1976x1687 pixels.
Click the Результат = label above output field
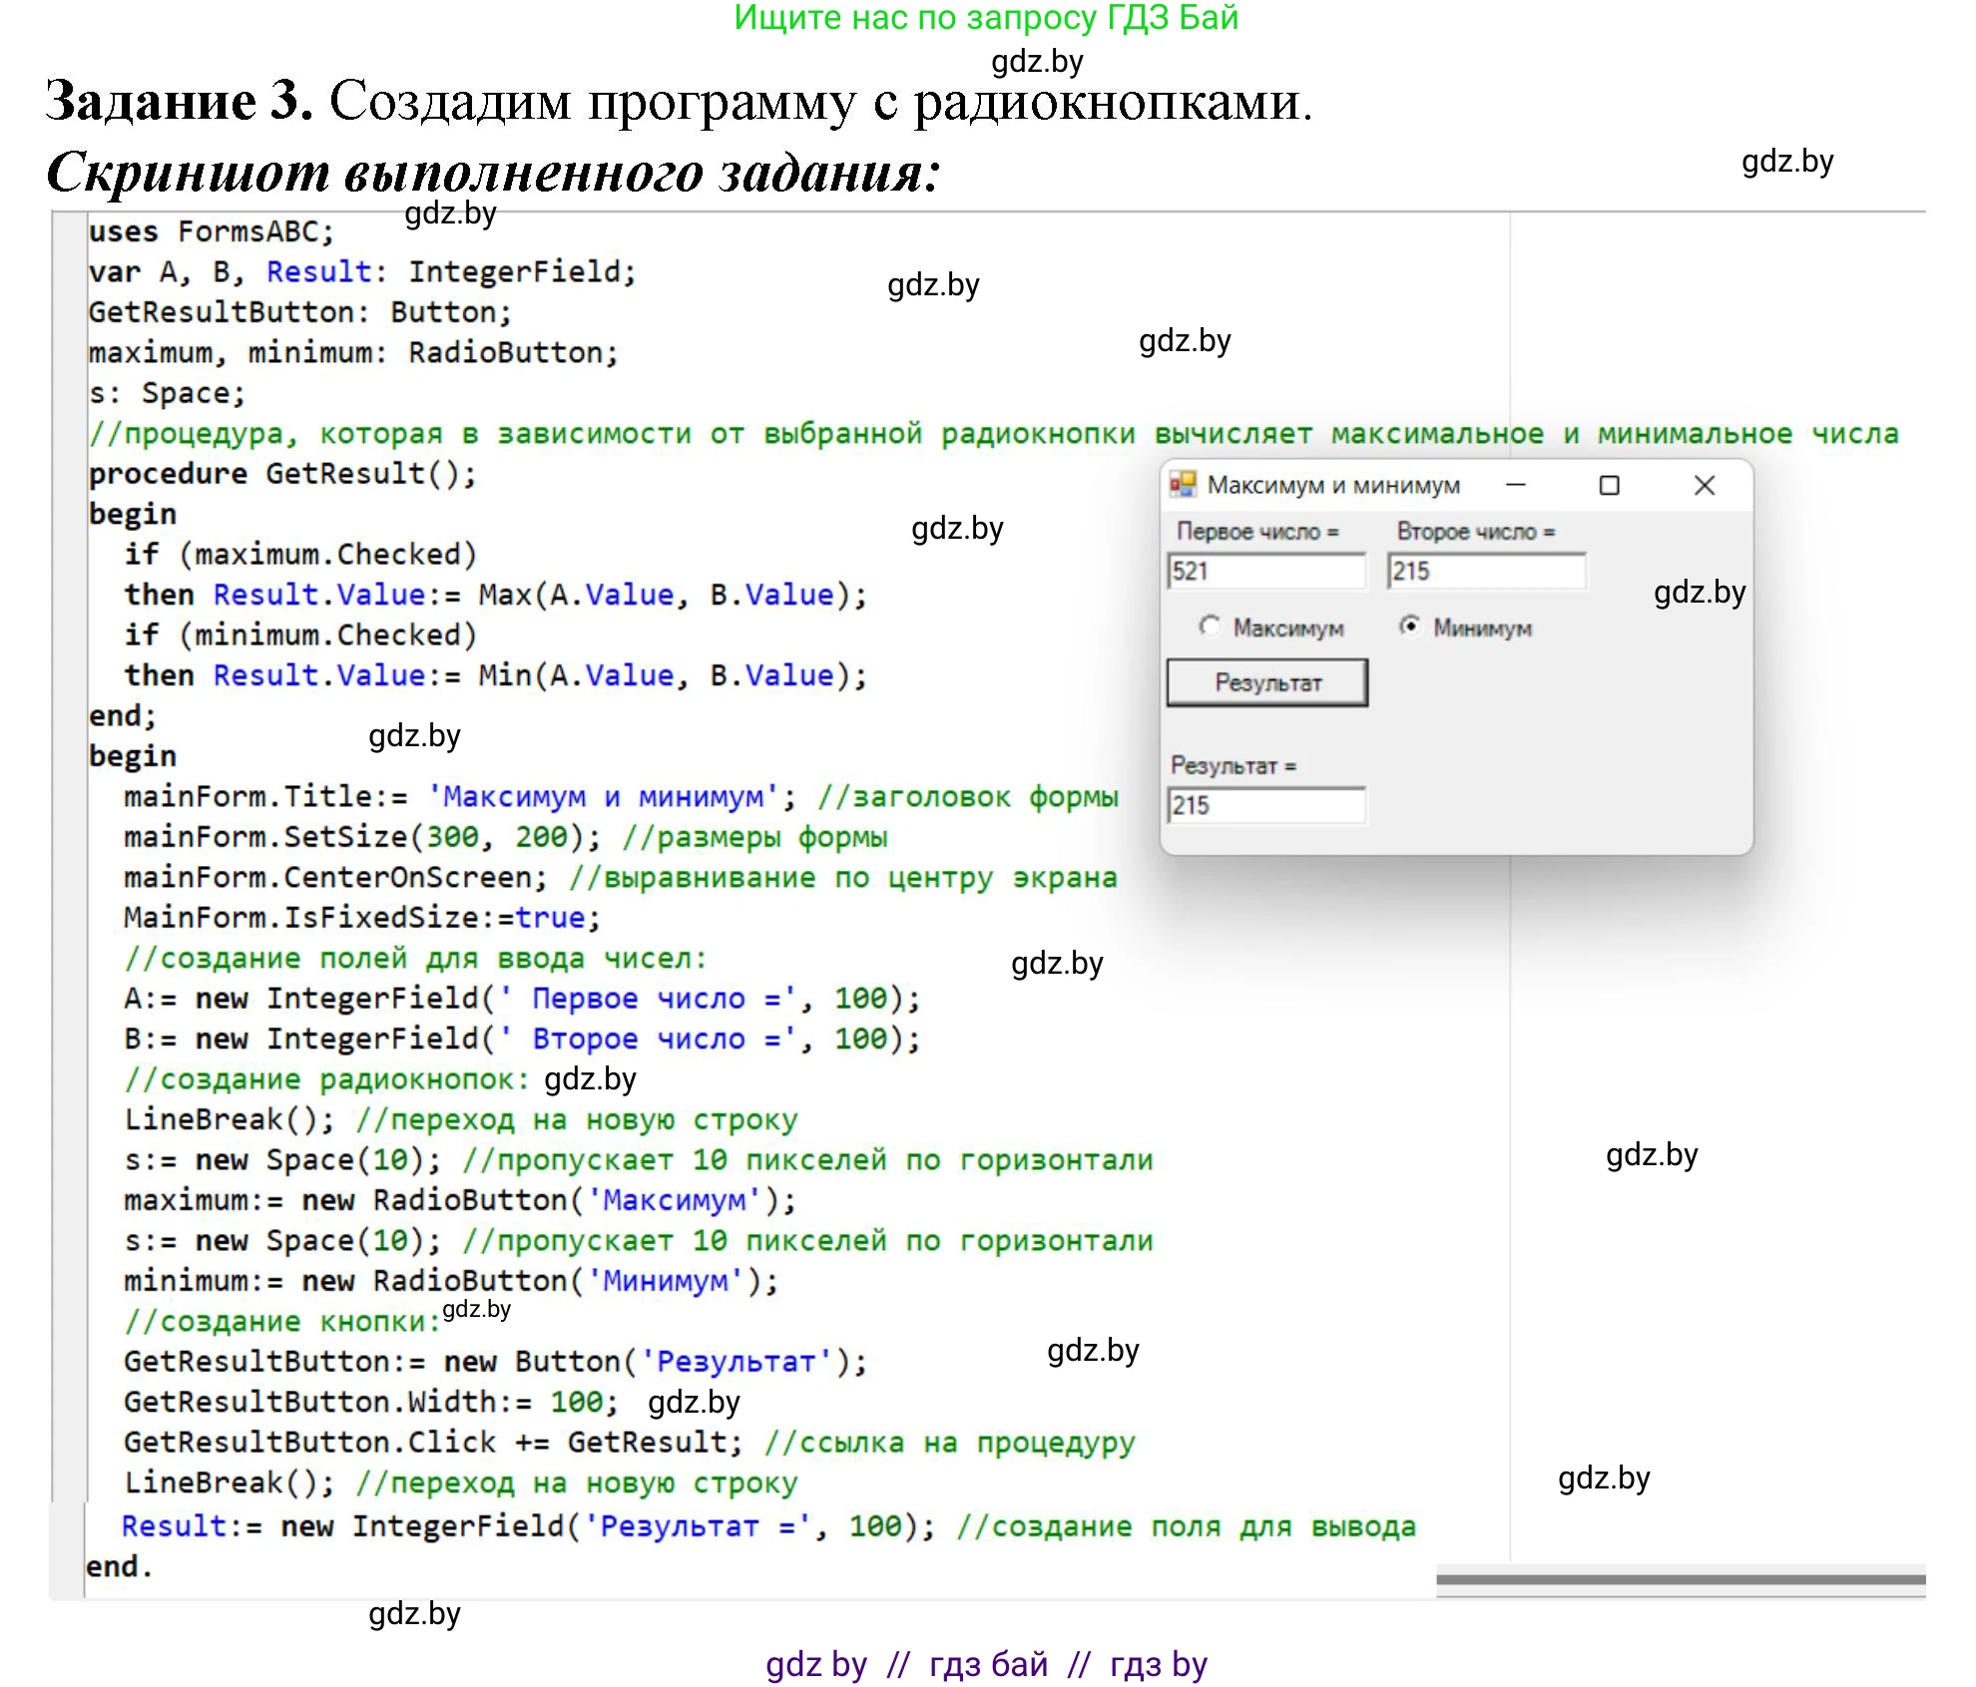tap(1233, 766)
